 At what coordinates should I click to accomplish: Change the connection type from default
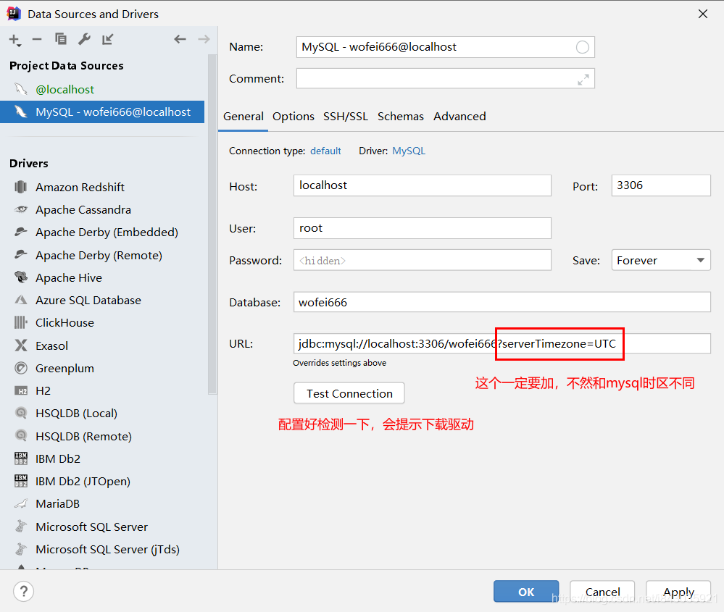tap(325, 151)
